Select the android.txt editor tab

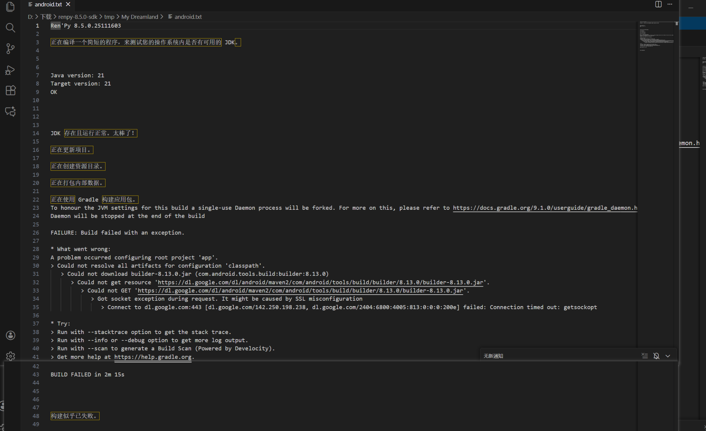[x=48, y=4]
